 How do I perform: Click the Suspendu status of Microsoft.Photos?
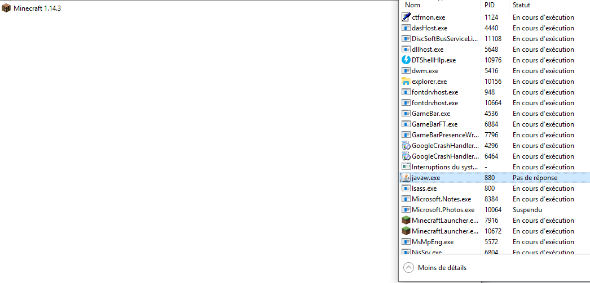(x=526, y=210)
